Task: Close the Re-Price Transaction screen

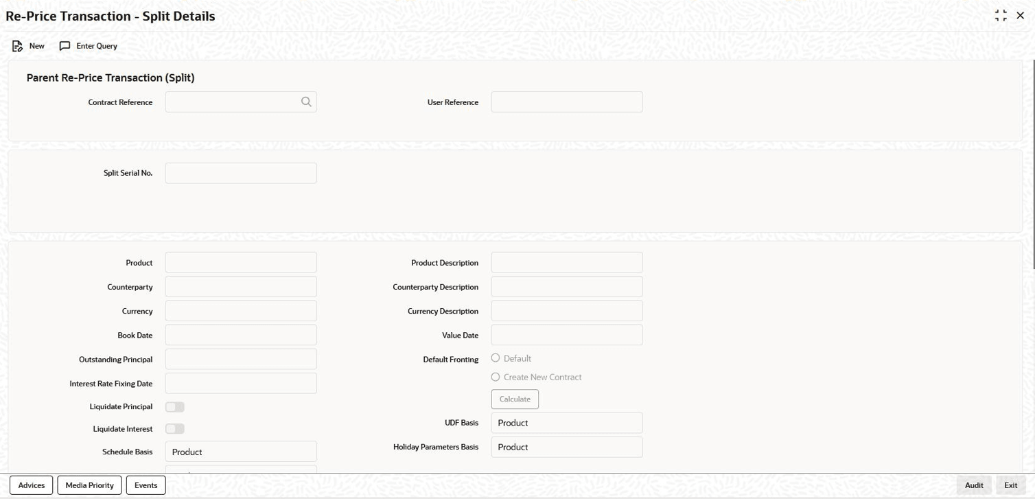Action: coord(1021,16)
